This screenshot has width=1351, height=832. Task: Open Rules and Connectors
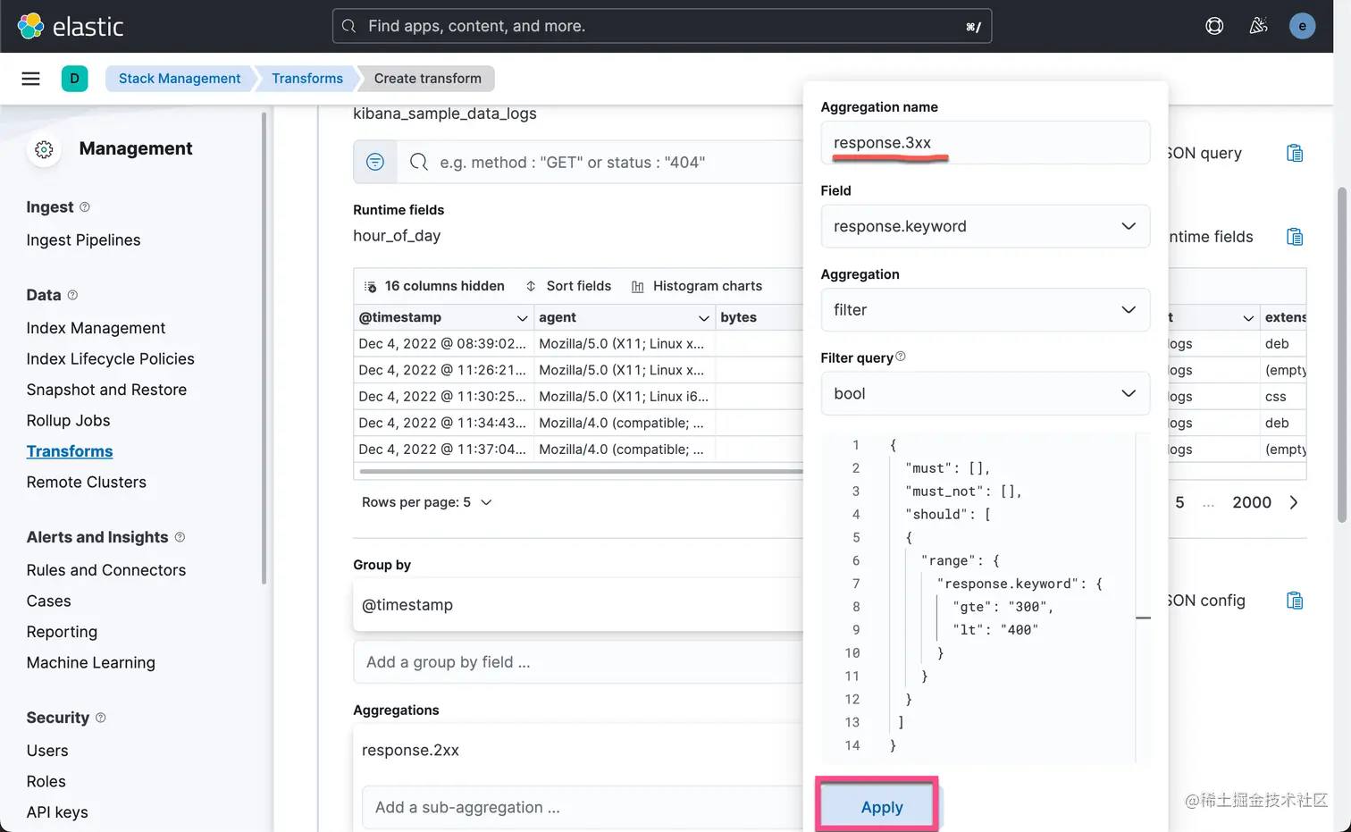(x=106, y=570)
